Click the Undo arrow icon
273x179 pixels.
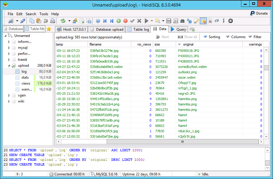[46, 21]
